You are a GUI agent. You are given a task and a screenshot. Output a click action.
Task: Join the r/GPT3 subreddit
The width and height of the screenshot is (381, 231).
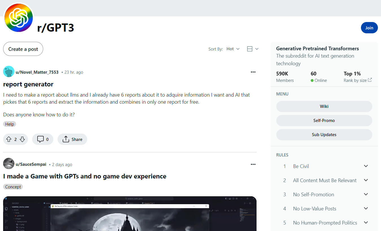click(369, 28)
